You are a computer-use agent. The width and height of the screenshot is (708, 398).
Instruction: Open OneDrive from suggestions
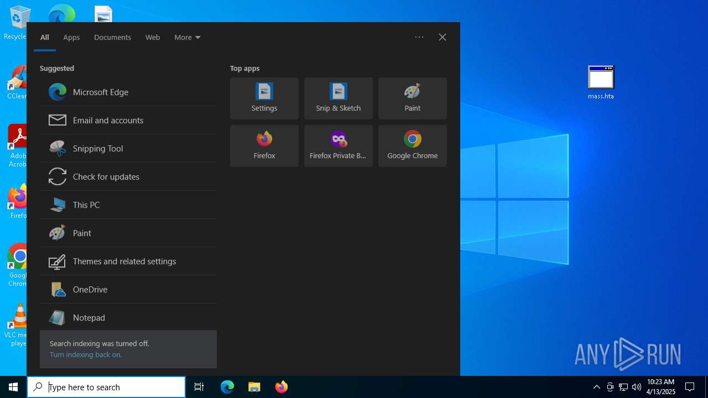coord(128,290)
